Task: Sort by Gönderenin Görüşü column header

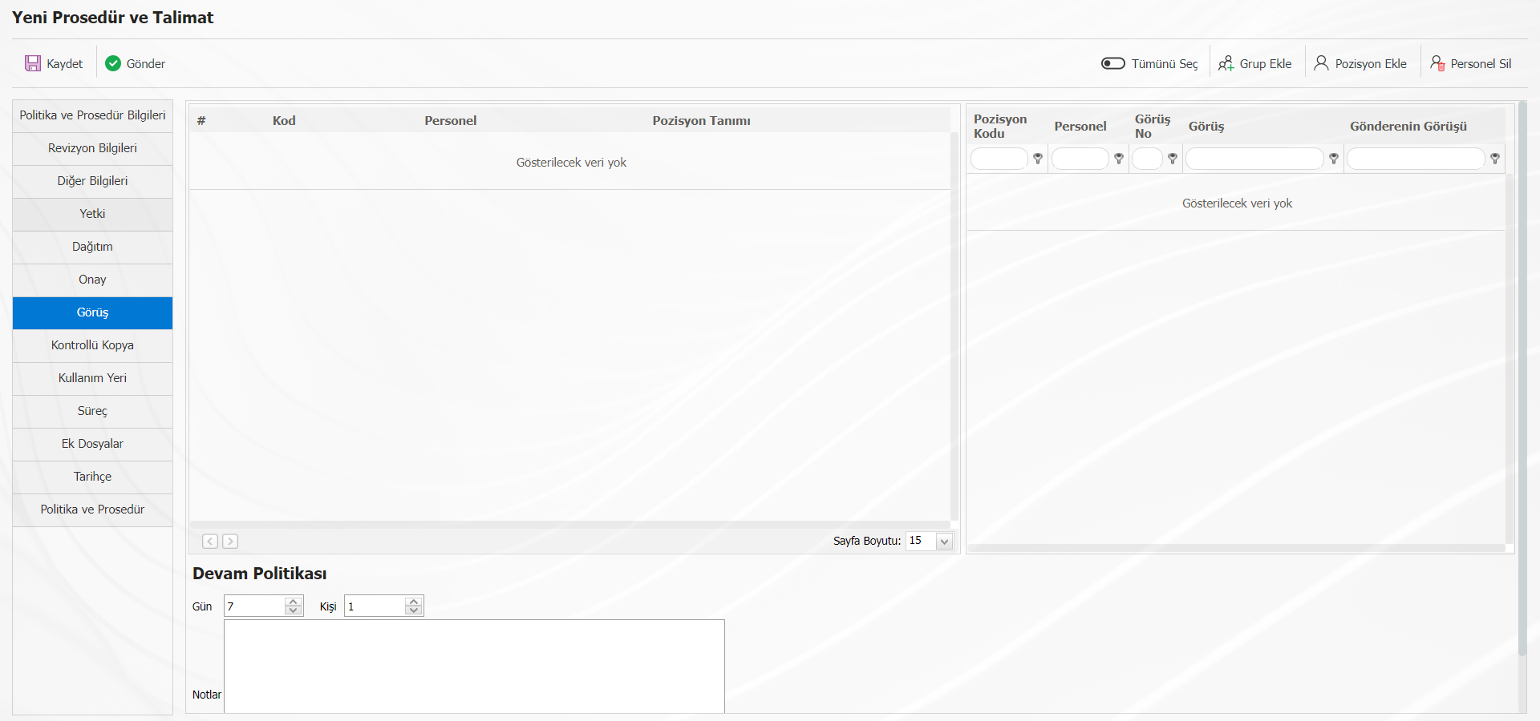Action: point(1408,127)
